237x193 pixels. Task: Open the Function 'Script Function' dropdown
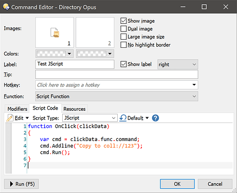(x=117, y=96)
